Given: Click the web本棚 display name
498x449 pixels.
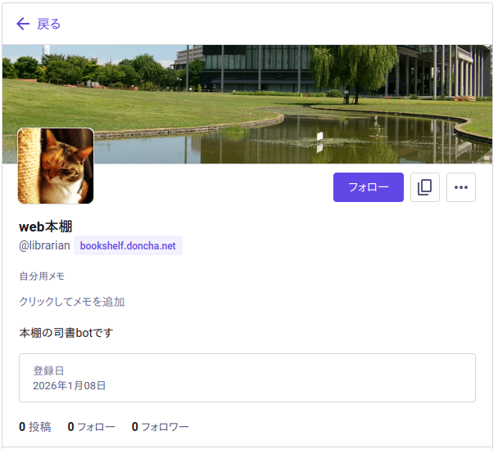Looking at the screenshot, I should coord(46,227).
